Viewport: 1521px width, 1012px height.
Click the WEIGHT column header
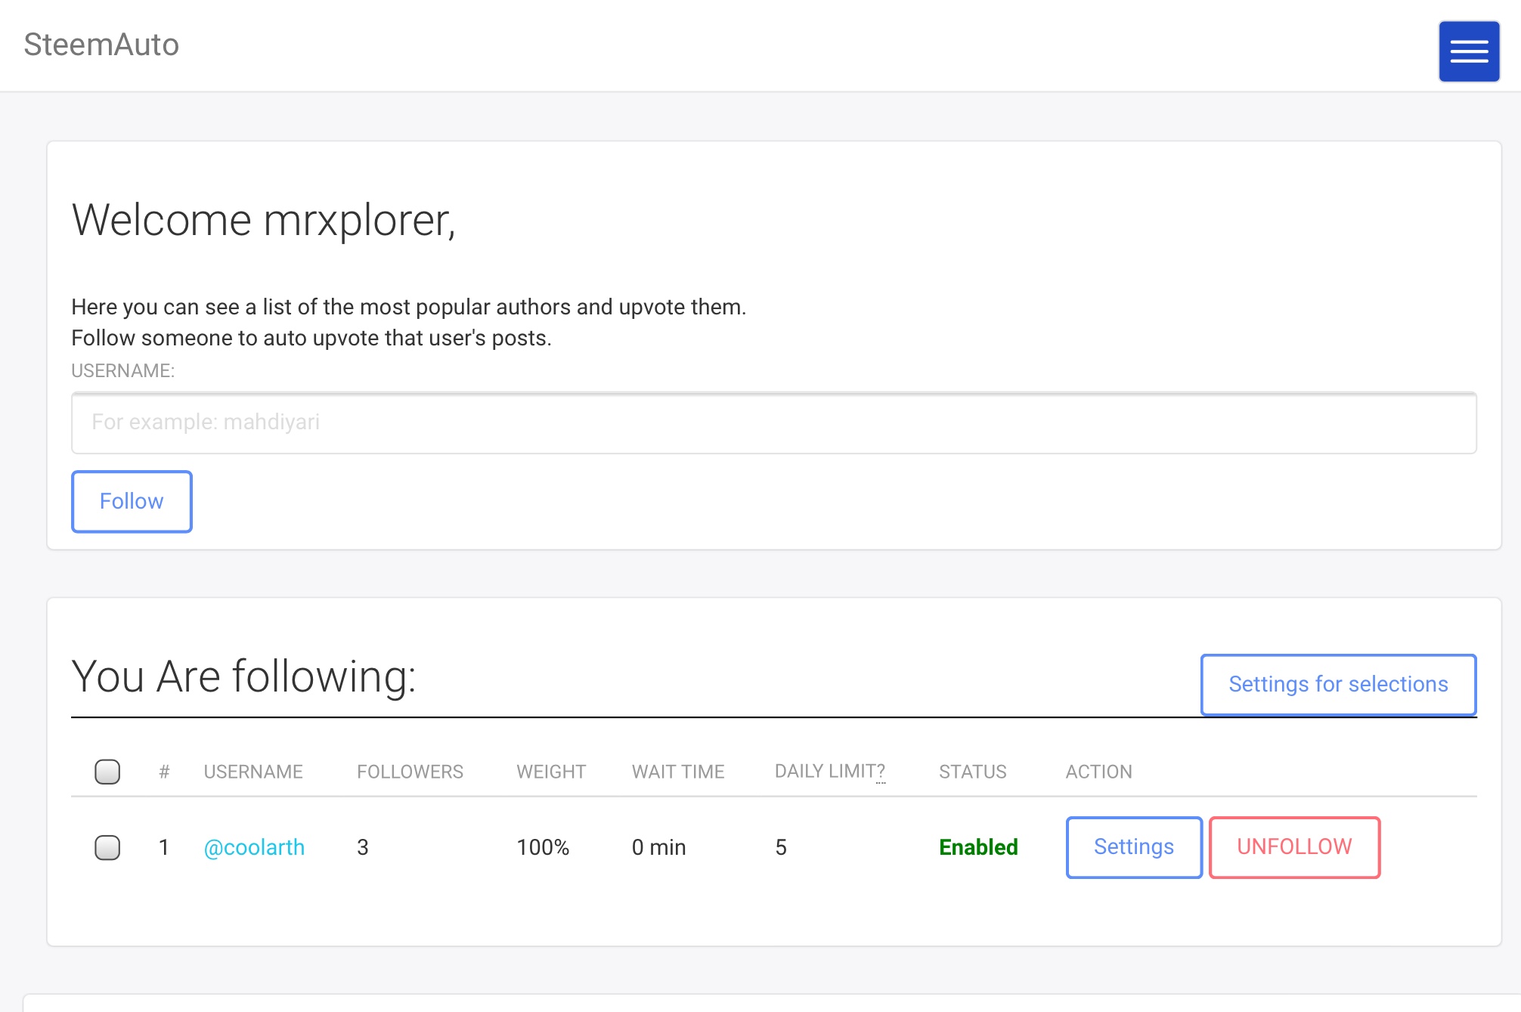(x=551, y=772)
